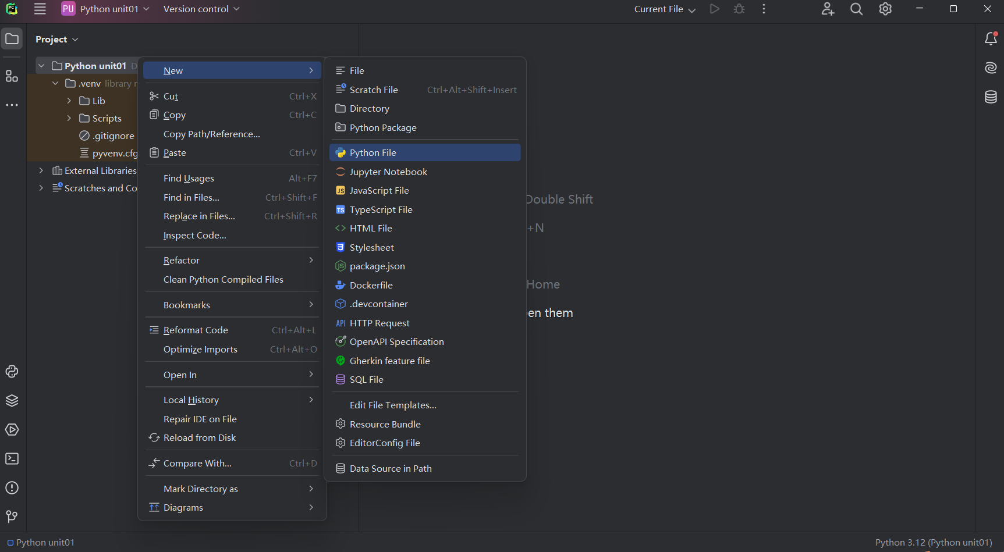Expand the Lib folder in tree

click(69, 101)
